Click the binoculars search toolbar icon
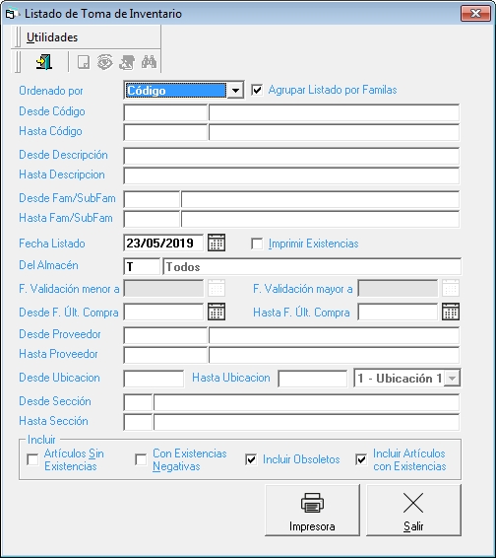The image size is (496, 558). pos(149,62)
